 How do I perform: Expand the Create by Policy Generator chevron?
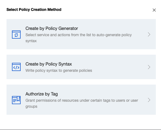pos(149,35)
